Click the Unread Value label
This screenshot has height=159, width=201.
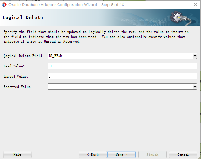[16, 76]
